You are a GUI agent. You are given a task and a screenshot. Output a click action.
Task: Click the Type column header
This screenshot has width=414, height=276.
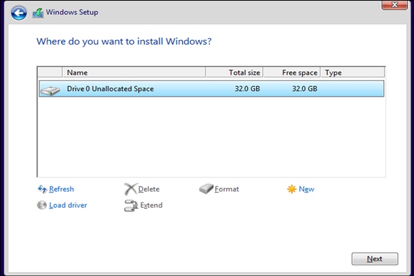point(352,72)
